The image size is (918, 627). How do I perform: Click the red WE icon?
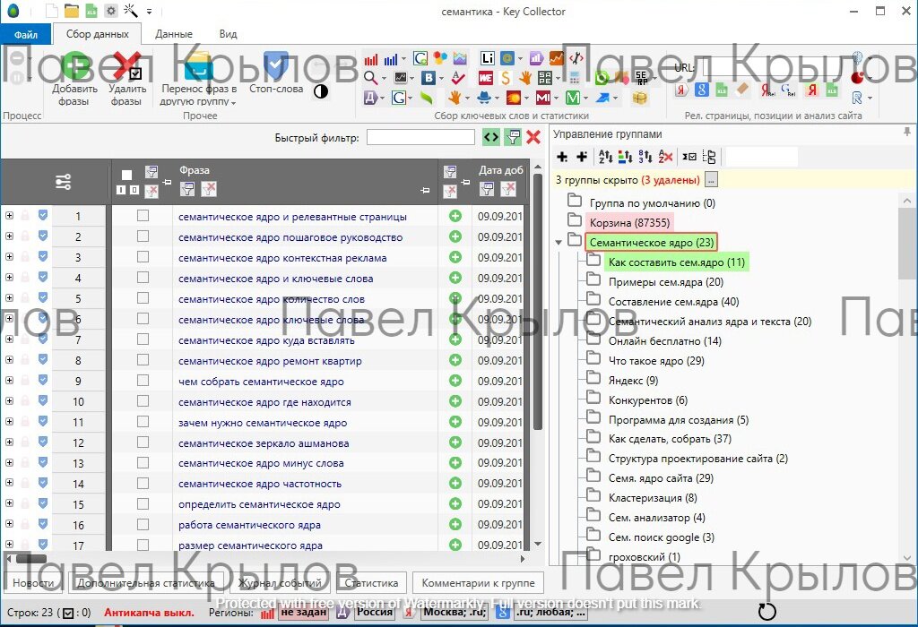click(x=486, y=78)
